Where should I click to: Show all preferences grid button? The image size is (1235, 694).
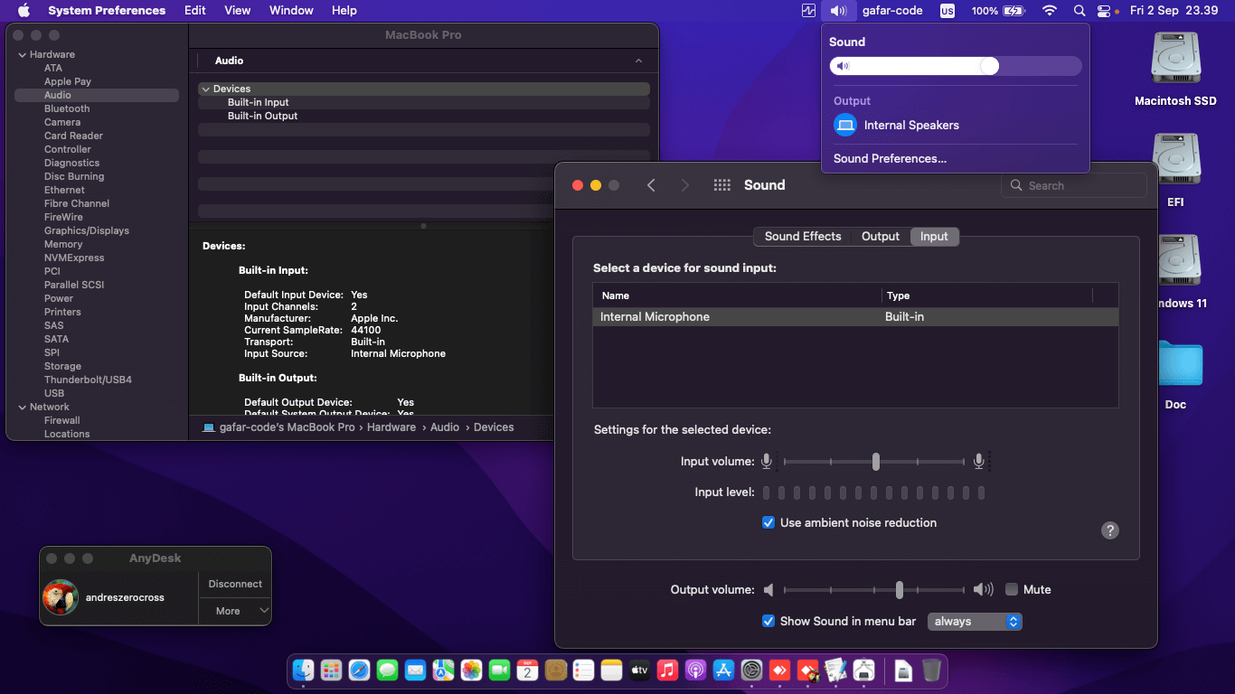(x=721, y=185)
